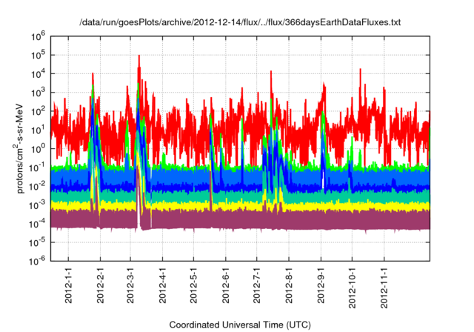Click the 2012-7-1 date label
The height and width of the screenshot is (332, 474).
[257, 285]
